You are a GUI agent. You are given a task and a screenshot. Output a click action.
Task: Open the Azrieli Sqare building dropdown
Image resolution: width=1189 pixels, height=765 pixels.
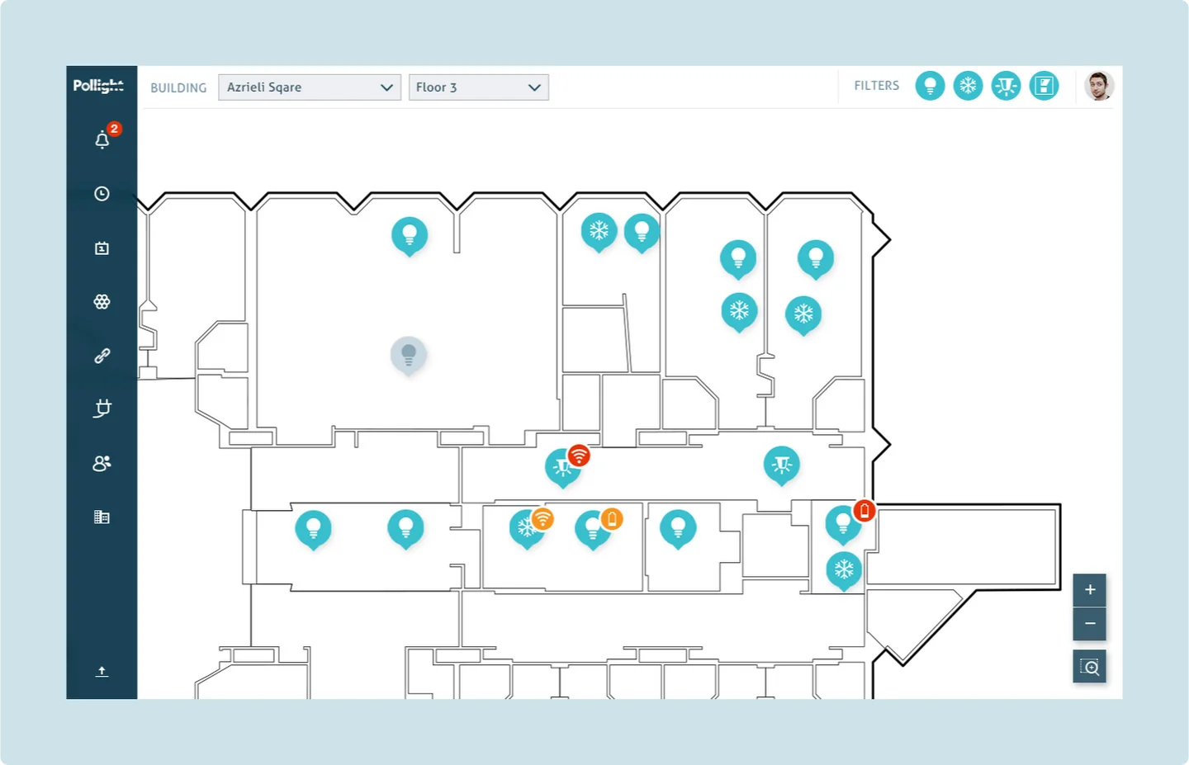[310, 87]
